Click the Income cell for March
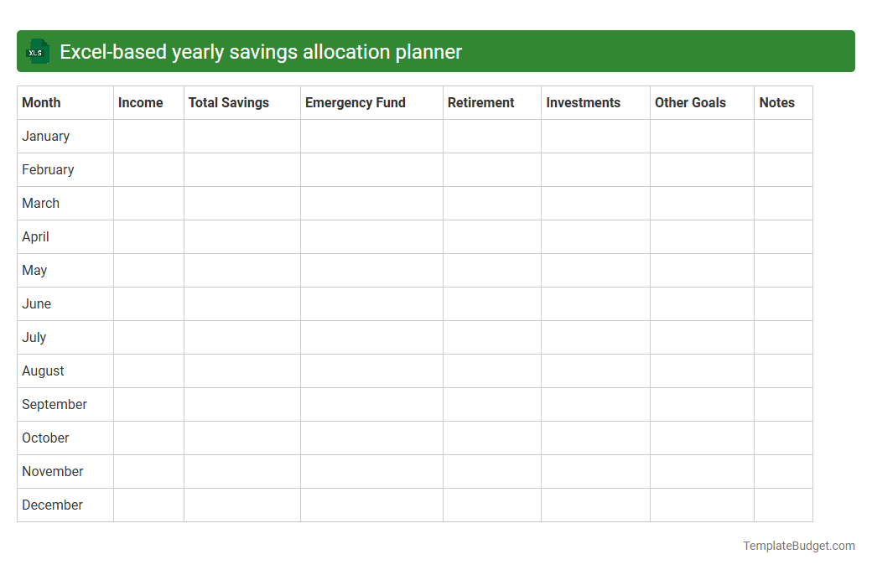This screenshot has height=570, width=872. tap(148, 203)
